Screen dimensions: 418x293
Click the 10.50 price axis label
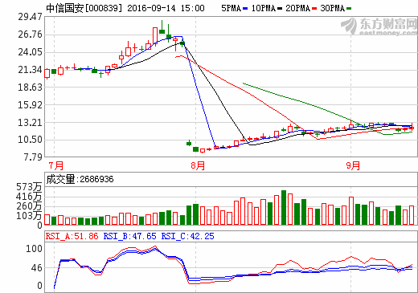click(x=30, y=140)
